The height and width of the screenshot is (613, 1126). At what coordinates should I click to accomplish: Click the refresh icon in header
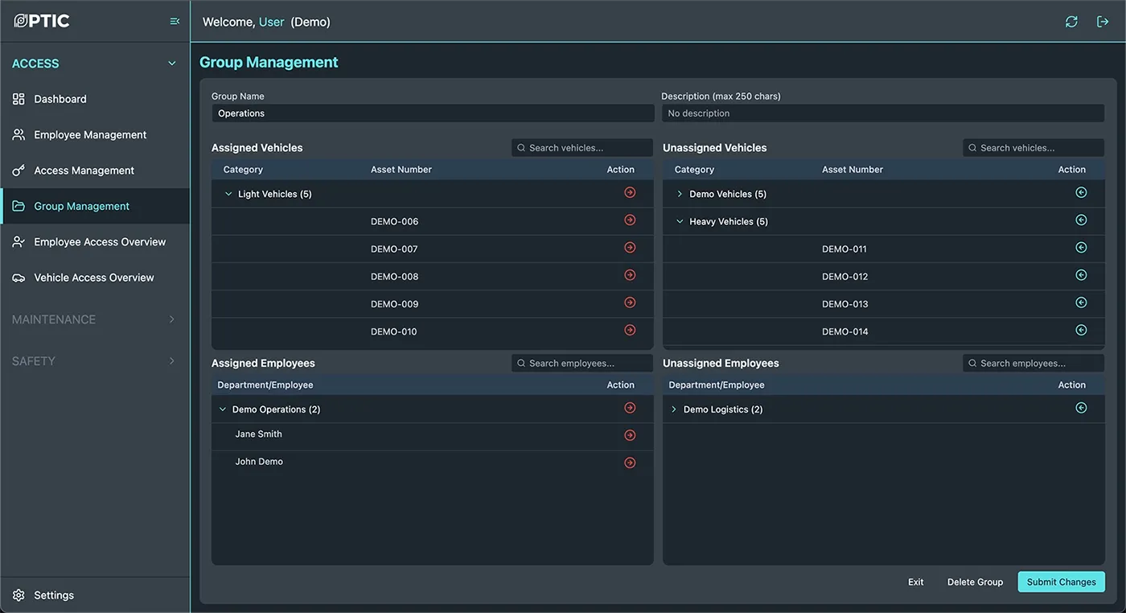pyautogui.click(x=1071, y=22)
